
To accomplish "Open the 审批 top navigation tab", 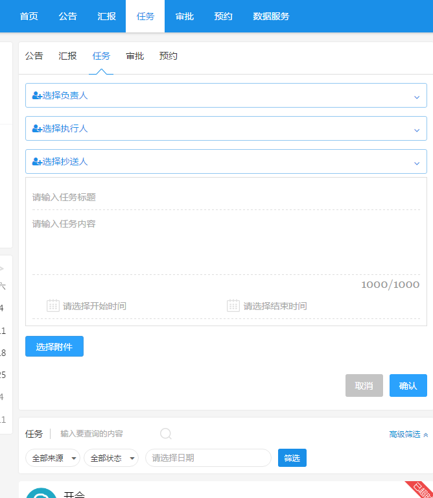I will tap(185, 16).
